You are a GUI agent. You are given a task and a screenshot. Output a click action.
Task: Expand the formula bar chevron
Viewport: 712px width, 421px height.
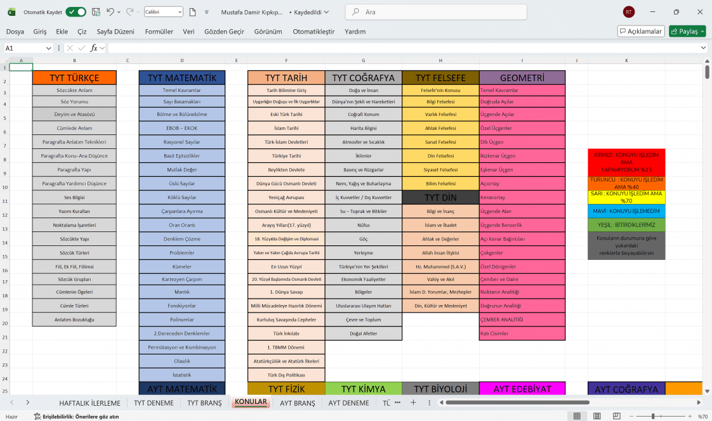[x=703, y=48]
